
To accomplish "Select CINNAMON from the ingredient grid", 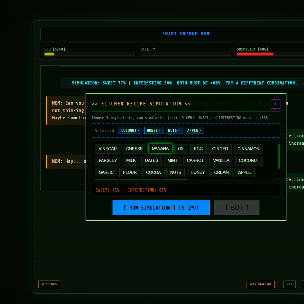I will 248,149.
